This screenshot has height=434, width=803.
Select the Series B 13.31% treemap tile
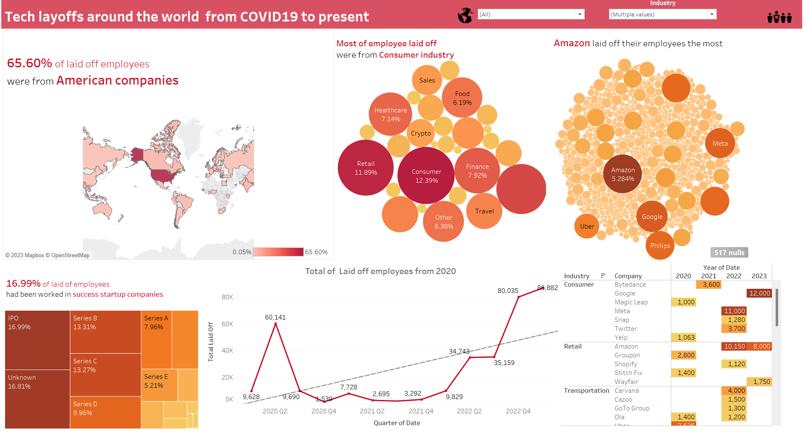tap(105, 332)
